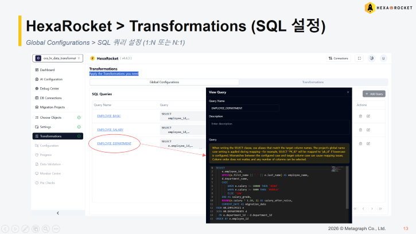
Task: Open Pre Checks sidebar item
Action: tap(47, 183)
